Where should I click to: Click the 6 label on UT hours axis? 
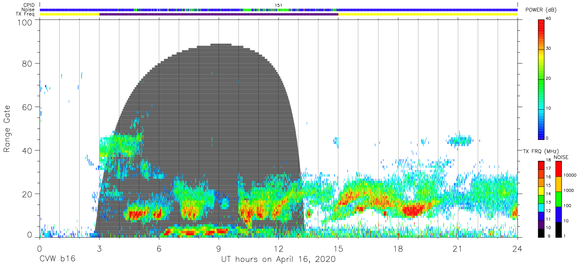[x=159, y=248]
